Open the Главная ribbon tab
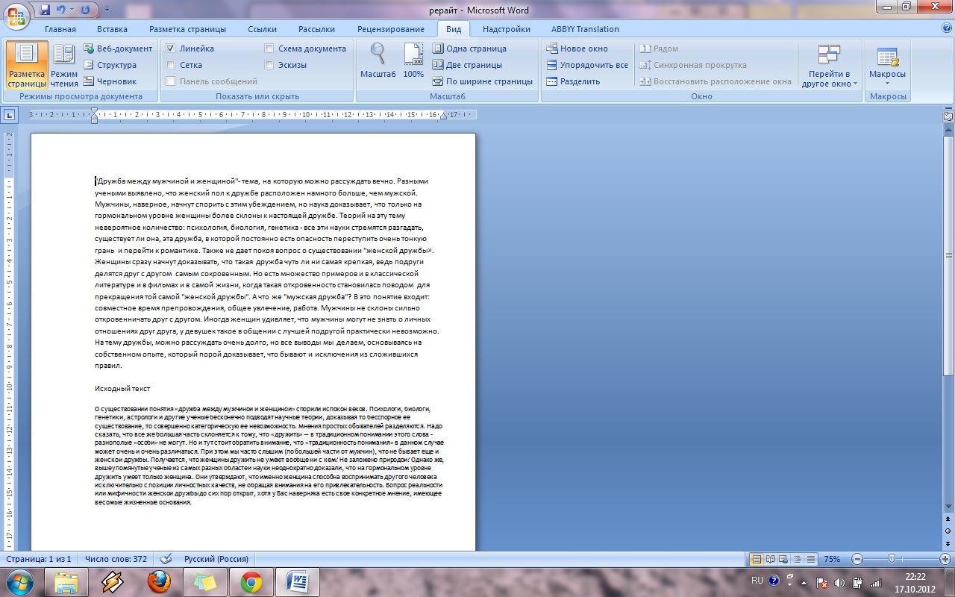 click(x=60, y=29)
